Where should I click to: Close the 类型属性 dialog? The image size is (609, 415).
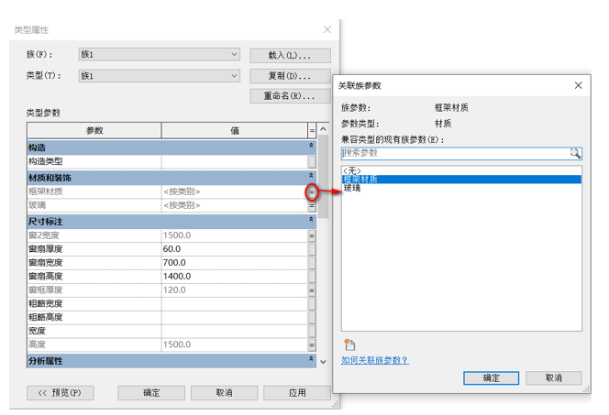point(327,29)
